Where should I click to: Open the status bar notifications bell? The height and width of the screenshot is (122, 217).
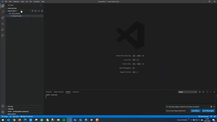tap(215, 117)
